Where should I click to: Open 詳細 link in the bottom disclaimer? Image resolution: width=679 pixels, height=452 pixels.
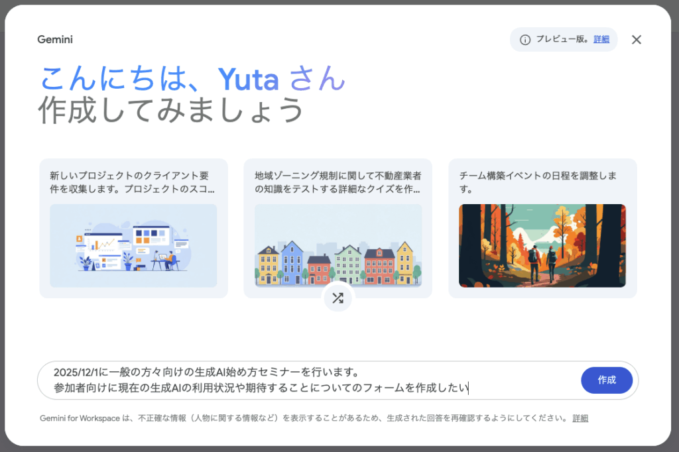click(580, 418)
